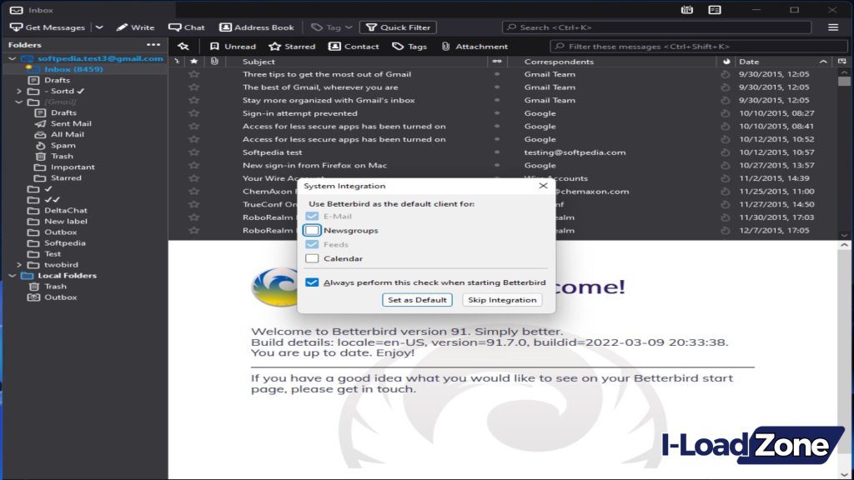Open the hamburger application menu
854x480 pixels.
coord(833,27)
